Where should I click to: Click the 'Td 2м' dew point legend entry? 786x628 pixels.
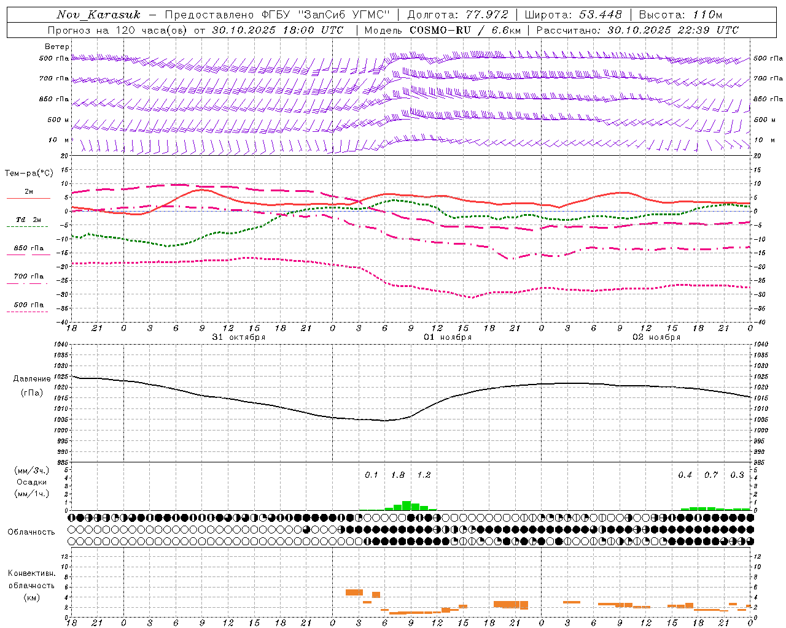point(28,220)
